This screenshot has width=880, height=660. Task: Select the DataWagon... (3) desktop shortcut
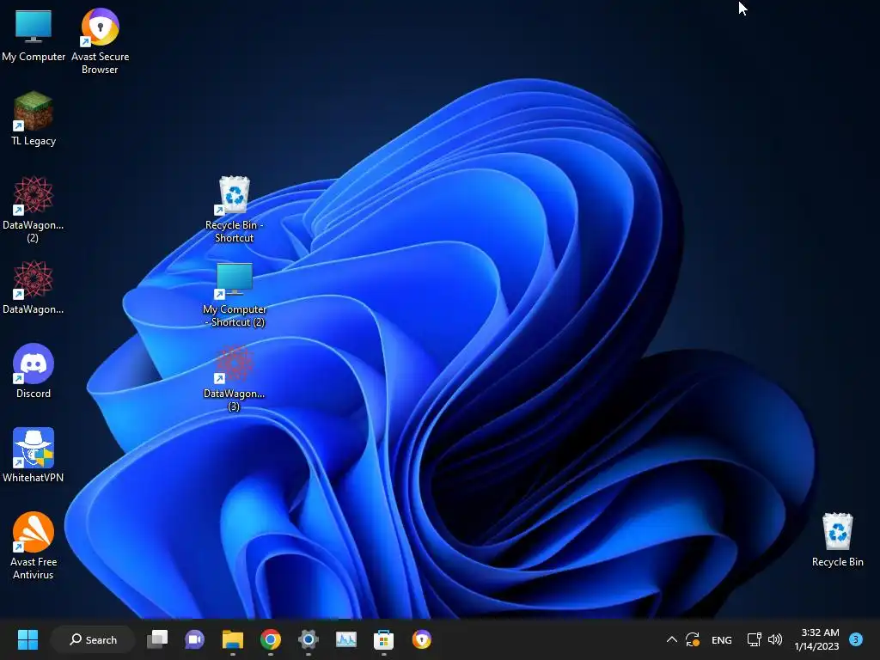pos(234,378)
